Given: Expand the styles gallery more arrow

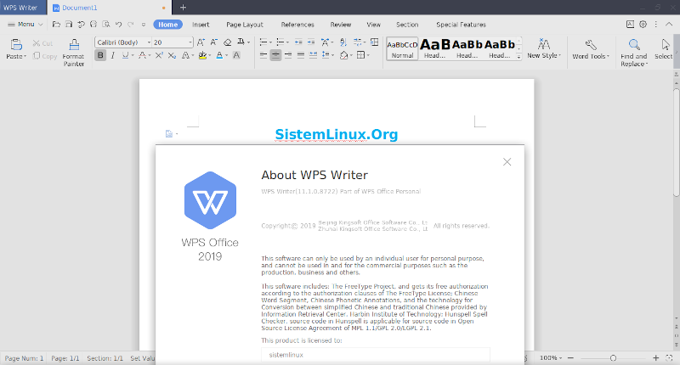Looking at the screenshot, I should (518, 56).
